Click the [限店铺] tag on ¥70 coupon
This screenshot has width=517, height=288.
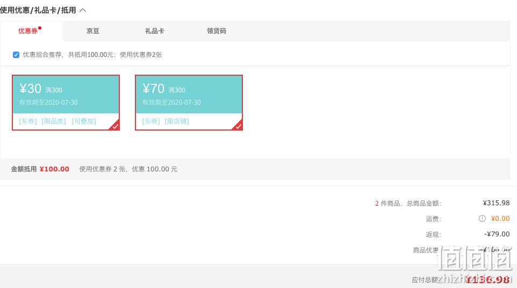point(177,121)
